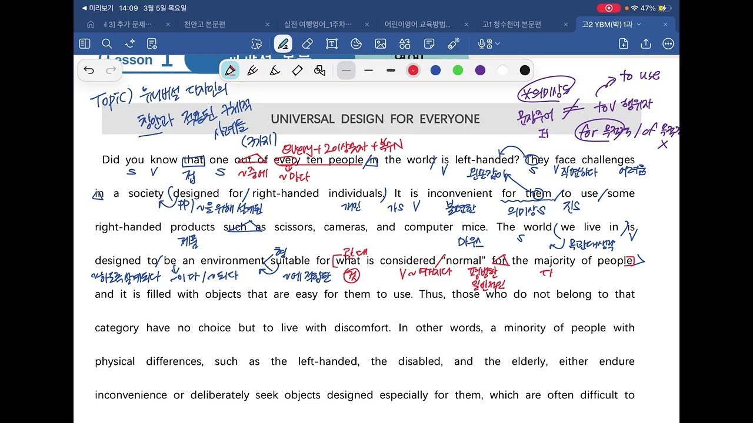This screenshot has width=753, height=423.
Task: Open the Shapes elements tool
Action: pos(405,43)
